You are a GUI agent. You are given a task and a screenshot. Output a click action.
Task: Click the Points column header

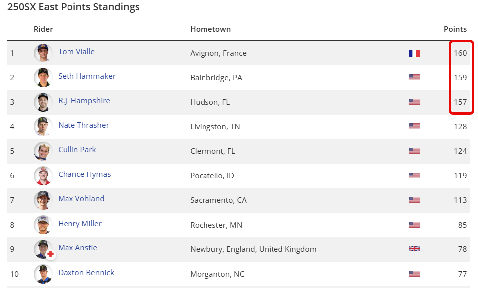455,29
